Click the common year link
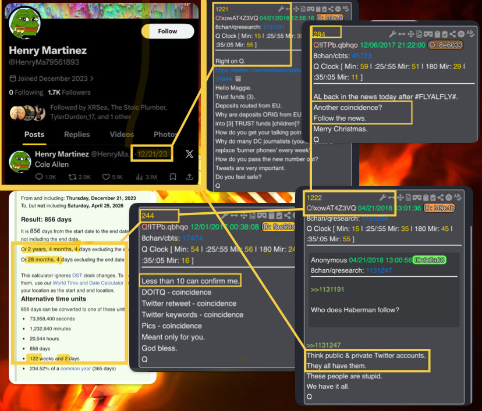This screenshot has height=411, width=482. [76, 369]
